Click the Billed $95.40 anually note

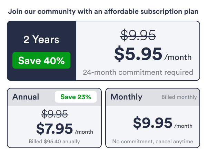point(55,142)
